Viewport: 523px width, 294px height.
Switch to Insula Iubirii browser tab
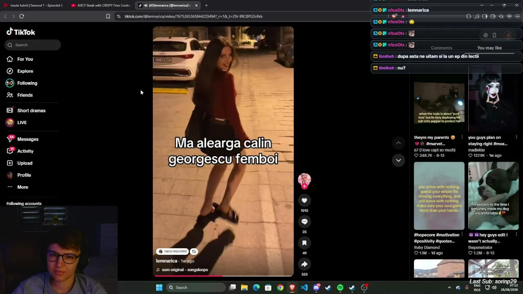click(34, 5)
